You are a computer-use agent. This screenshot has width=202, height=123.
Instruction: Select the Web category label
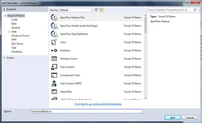pyautogui.click(x=14, y=31)
